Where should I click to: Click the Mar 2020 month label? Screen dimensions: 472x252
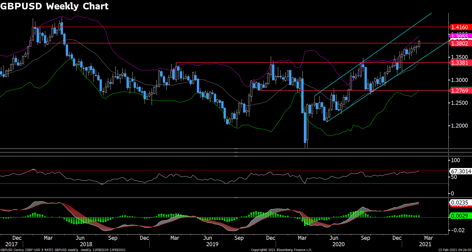point(302,238)
